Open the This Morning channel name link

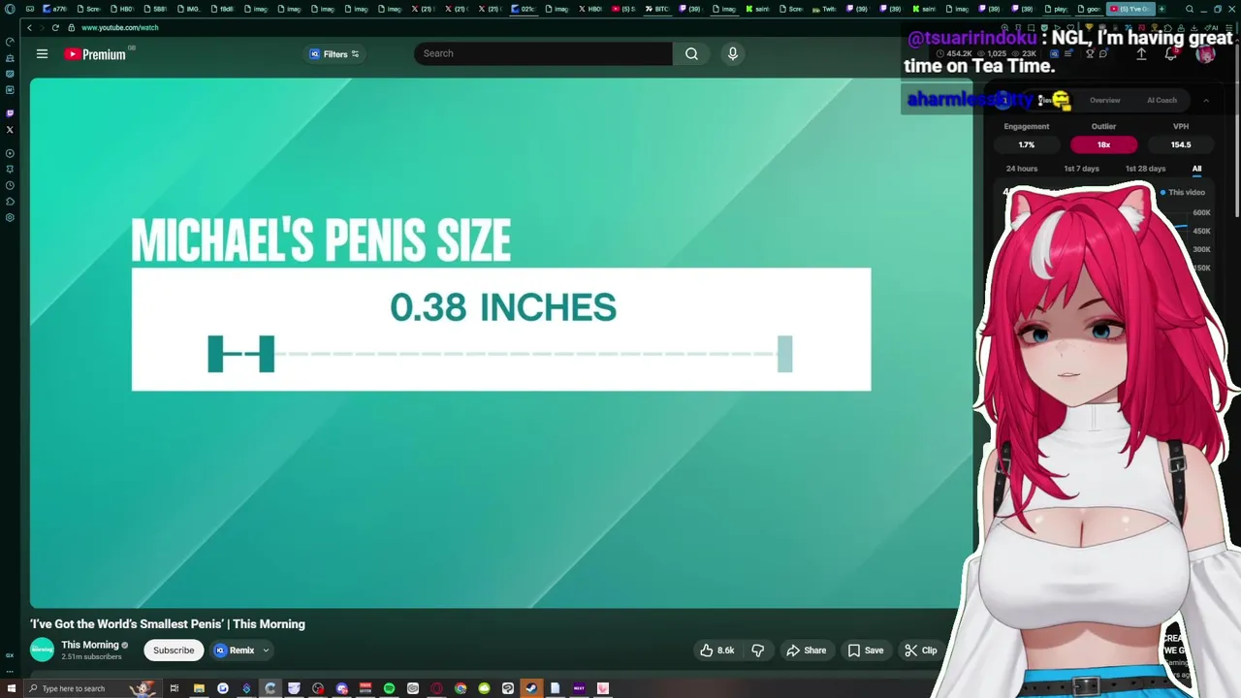[90, 645]
